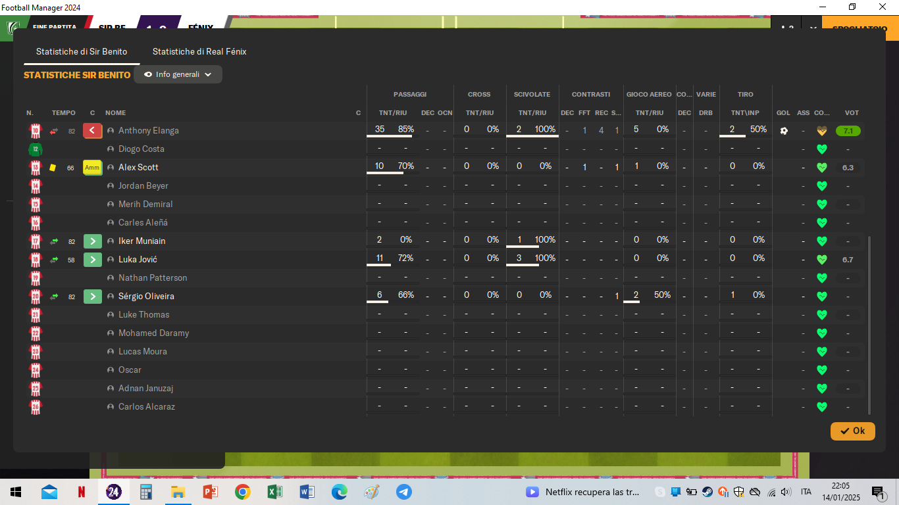The height and width of the screenshot is (505, 899).
Task: Open Google Chrome from the taskbar
Action: point(243,492)
